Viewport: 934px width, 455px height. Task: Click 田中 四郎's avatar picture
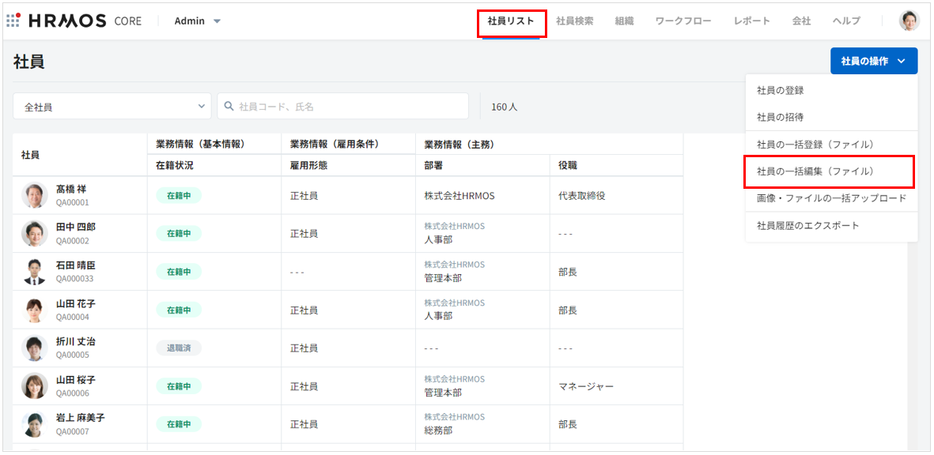[35, 233]
